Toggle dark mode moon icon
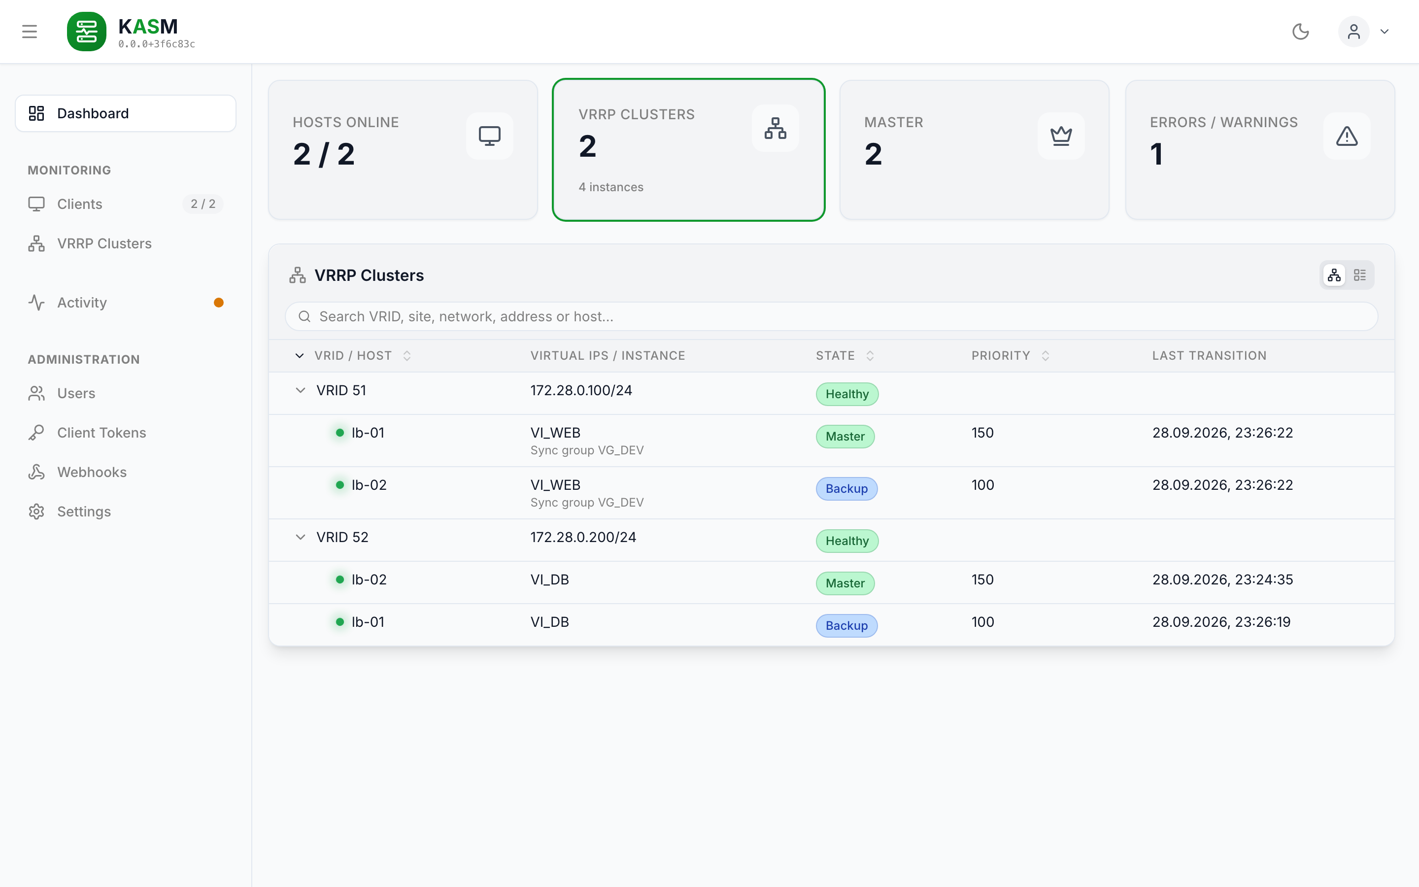Screen dimensions: 1419x887 pos(1301,32)
